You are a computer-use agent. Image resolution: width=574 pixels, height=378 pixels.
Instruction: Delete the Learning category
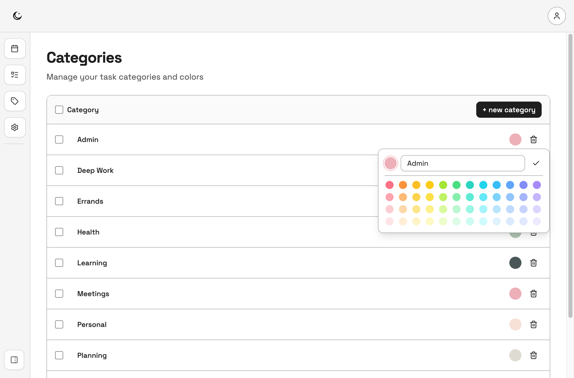pos(533,263)
